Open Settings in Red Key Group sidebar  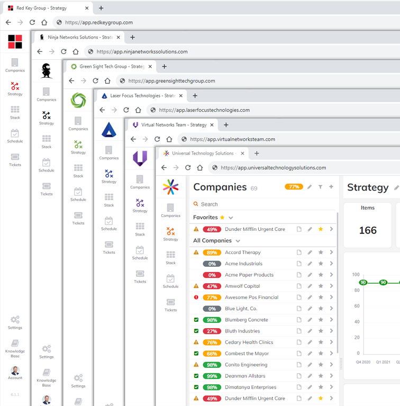15,322
